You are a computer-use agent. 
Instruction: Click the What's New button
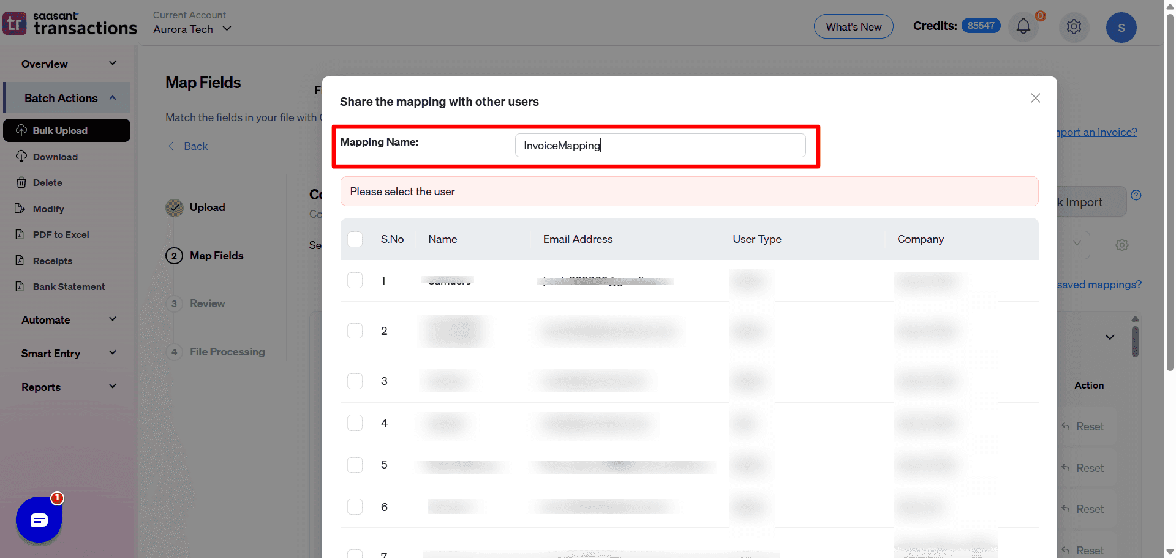tap(853, 26)
